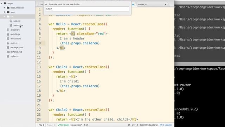Open style.css in the tree view
Screen dimensions: 225x127
[14, 56]
